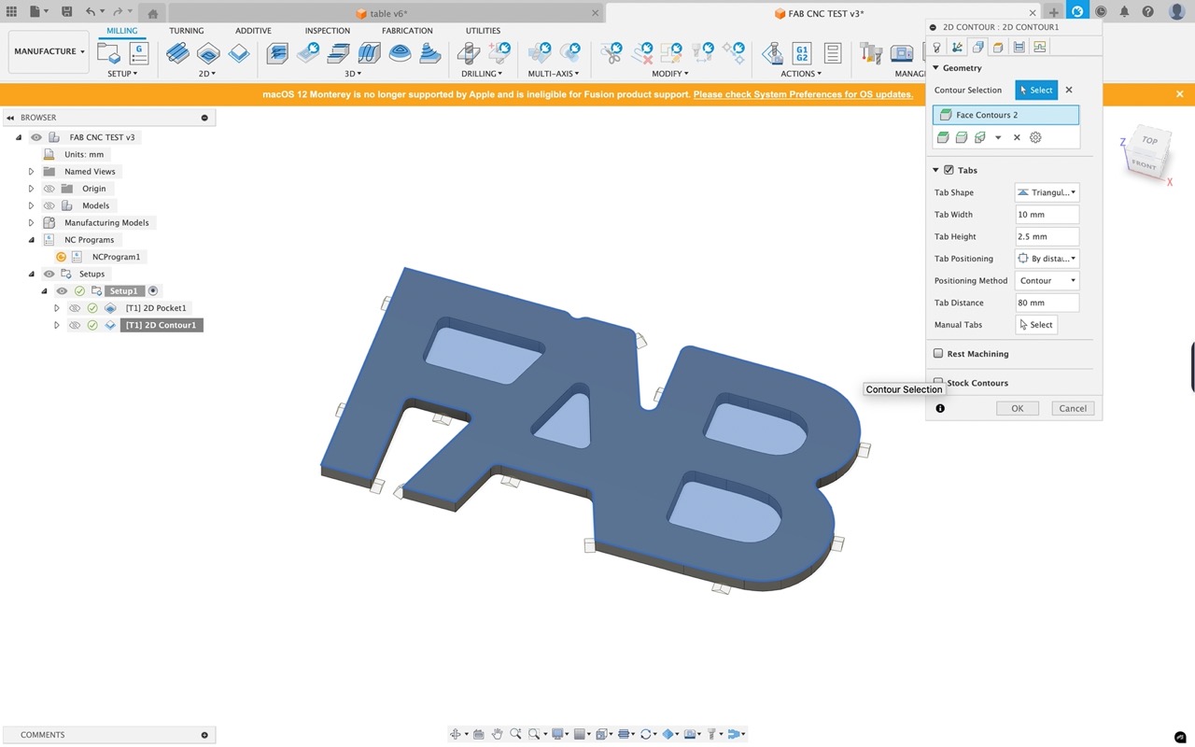The height and width of the screenshot is (747, 1195).
Task: Select the 2D Contour toolbar icon
Action: point(239,53)
